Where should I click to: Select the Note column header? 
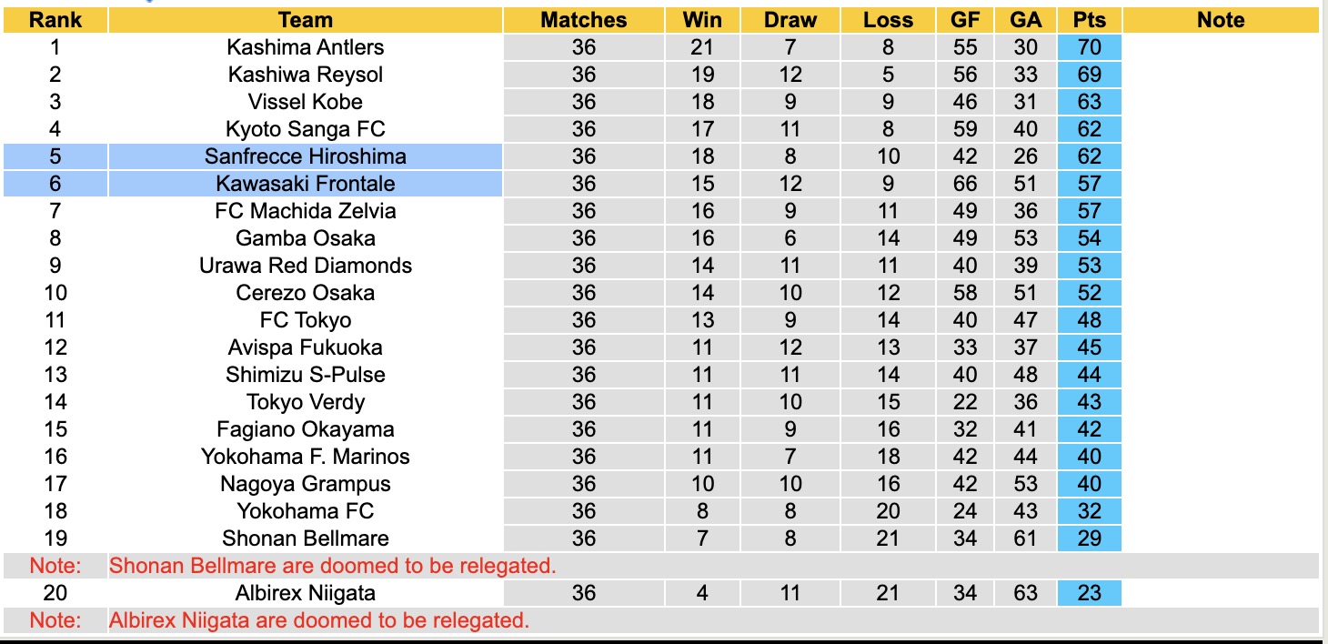click(x=1221, y=20)
